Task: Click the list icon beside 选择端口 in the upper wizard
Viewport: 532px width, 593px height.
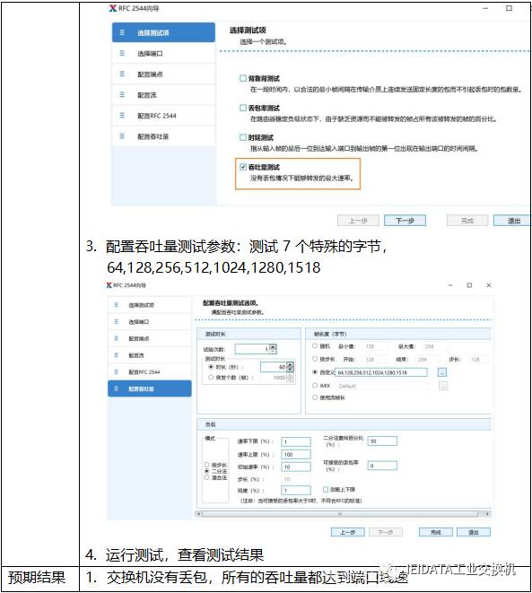Action: 122,53
